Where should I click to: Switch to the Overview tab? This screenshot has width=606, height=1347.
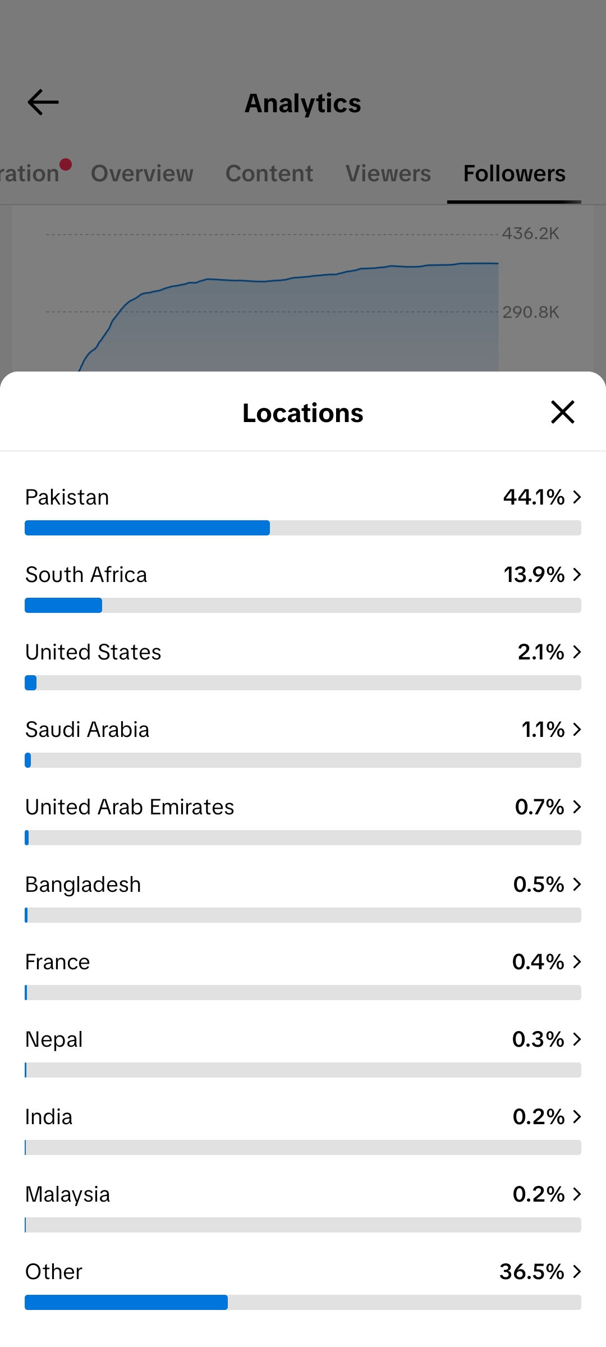(x=142, y=173)
